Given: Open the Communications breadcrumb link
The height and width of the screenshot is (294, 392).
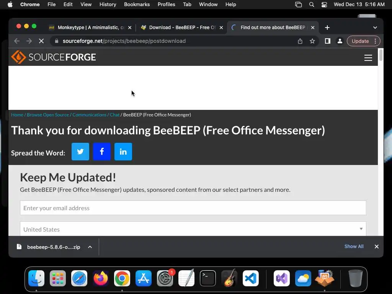Looking at the screenshot, I should pyautogui.click(x=89, y=115).
